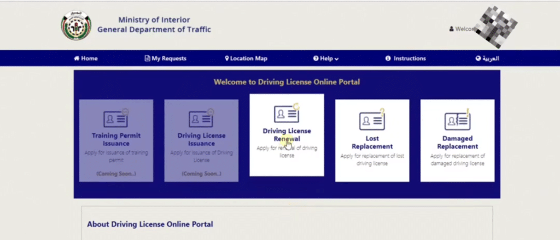The height and width of the screenshot is (240, 560).
Task: Click the Ministry of Interior emblem logo
Action: point(76,25)
